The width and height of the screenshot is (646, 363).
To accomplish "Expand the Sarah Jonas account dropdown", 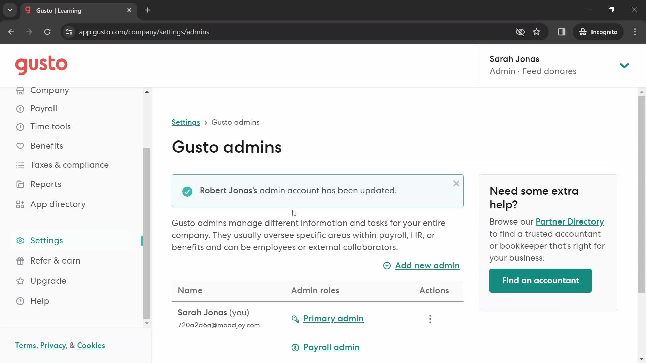I will [x=625, y=65].
